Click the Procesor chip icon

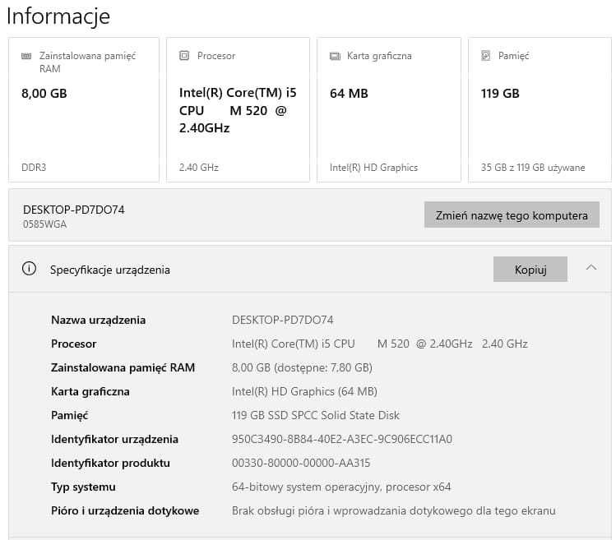(x=184, y=55)
